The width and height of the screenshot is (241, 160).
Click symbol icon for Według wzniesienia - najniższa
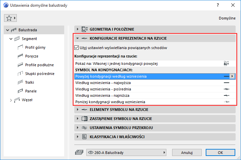click(227, 95)
